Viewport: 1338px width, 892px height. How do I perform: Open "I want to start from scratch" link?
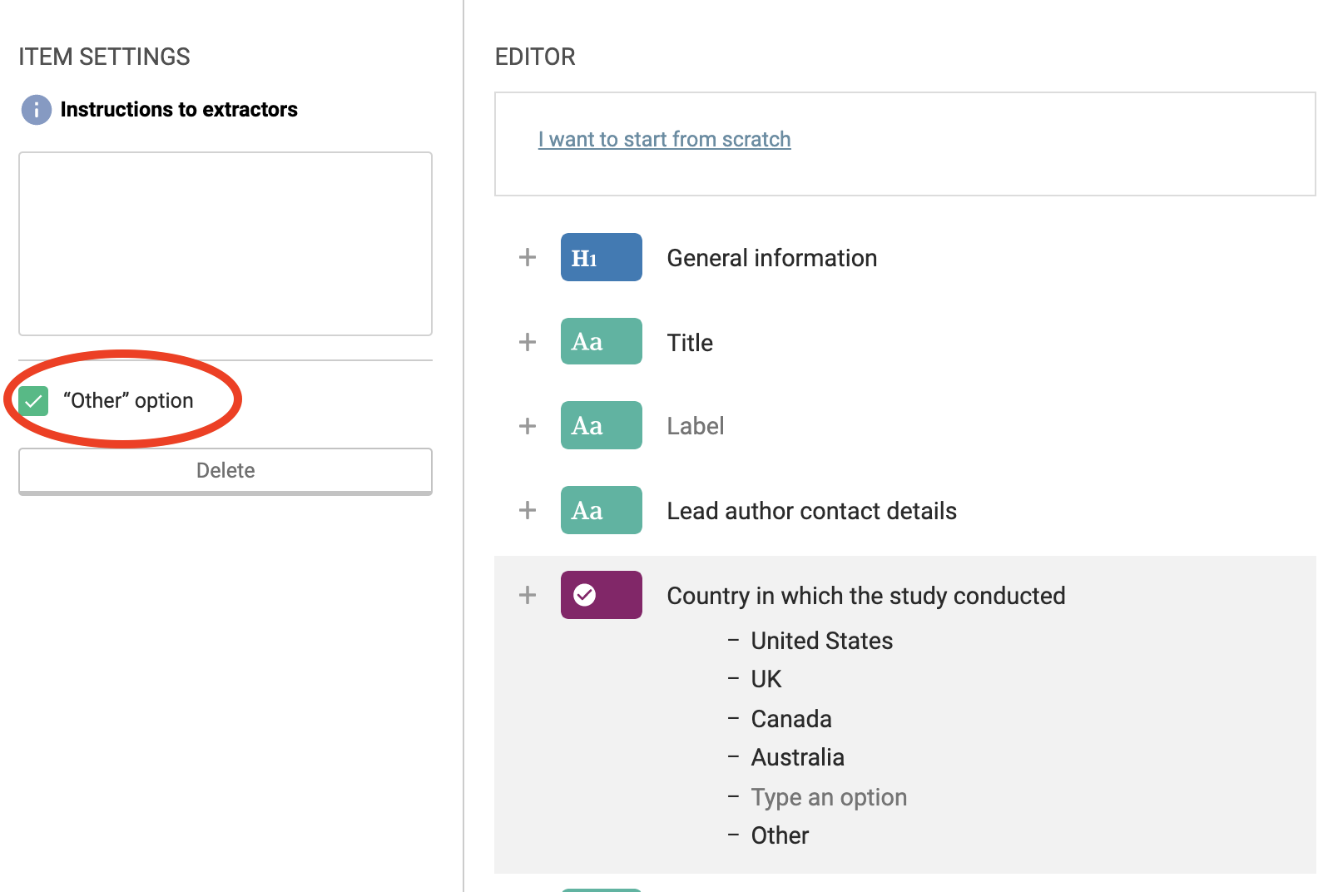tap(664, 139)
